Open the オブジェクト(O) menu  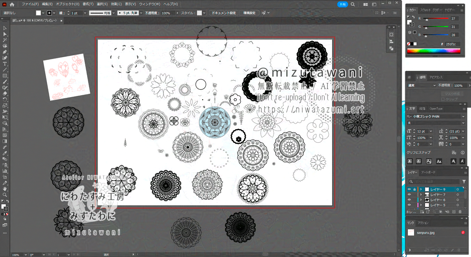[x=68, y=4]
